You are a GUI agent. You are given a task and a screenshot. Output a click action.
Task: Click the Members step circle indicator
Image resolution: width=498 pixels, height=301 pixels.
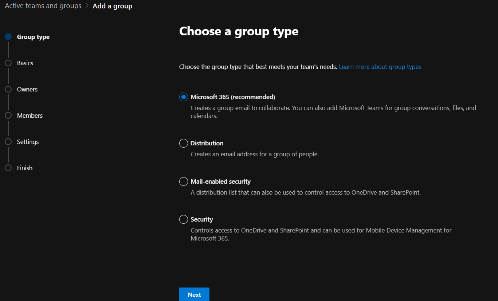(8, 116)
